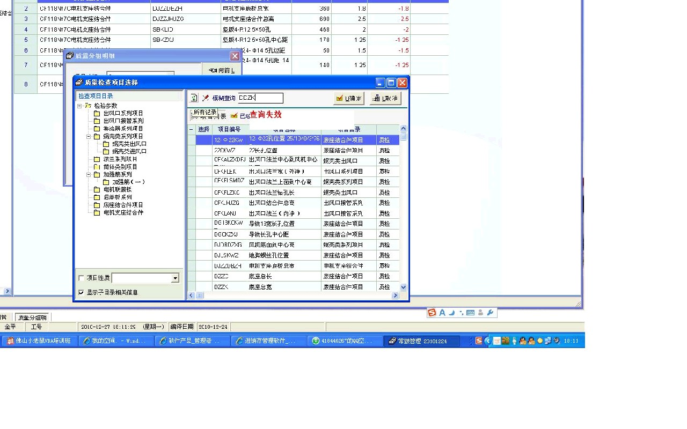Click the green export icon beside fuzzy search
687x429 pixels.
pyautogui.click(x=194, y=98)
